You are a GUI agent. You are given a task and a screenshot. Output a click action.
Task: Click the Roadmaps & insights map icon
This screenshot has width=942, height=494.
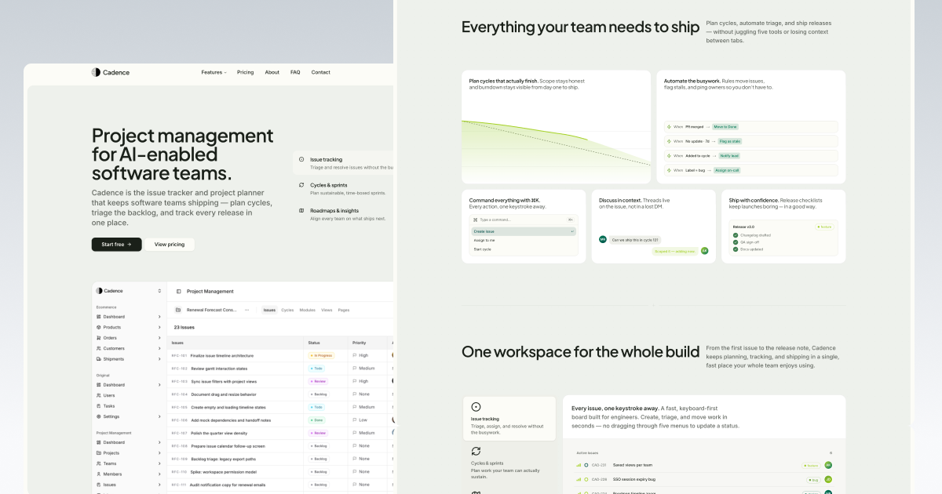[301, 210]
